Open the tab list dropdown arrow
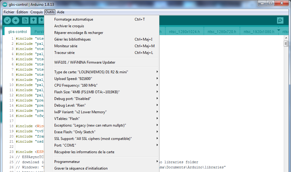Viewport: 291px width, 172px height. pos(279,30)
